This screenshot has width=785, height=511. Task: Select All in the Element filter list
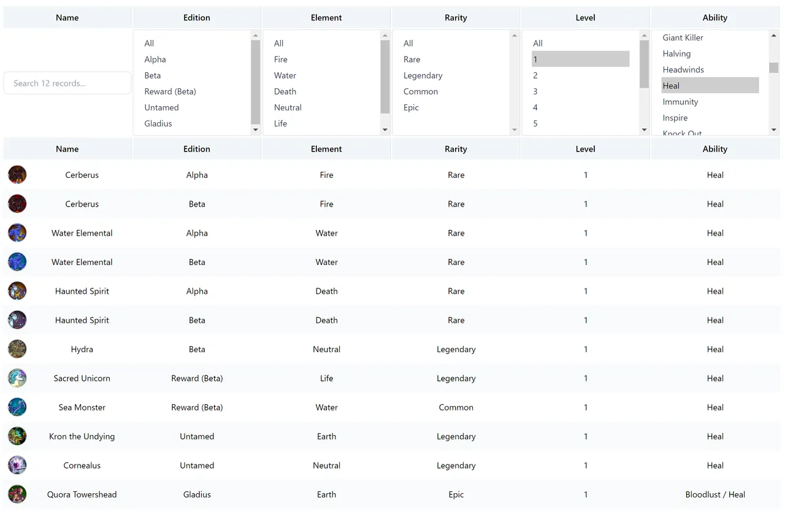pyautogui.click(x=323, y=44)
